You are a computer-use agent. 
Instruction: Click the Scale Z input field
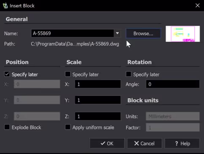tap(98, 116)
